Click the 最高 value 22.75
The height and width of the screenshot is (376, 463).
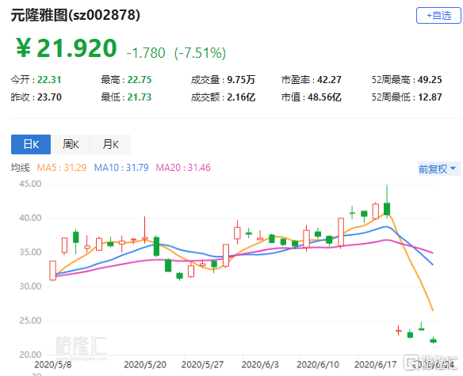pos(140,80)
